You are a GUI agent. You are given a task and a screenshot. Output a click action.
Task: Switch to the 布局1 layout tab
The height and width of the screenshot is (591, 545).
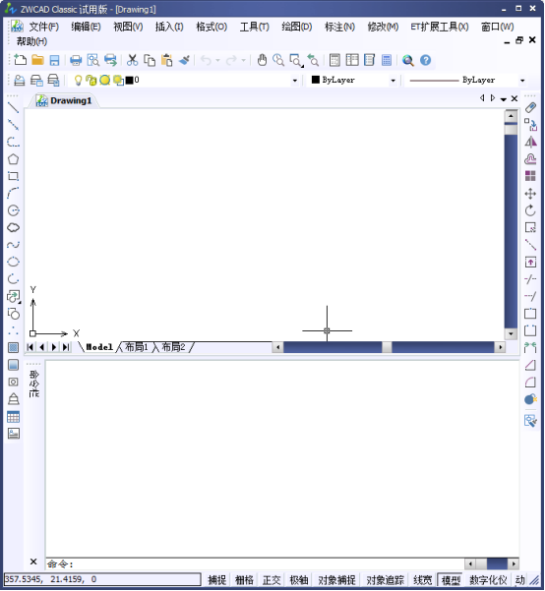click(136, 347)
